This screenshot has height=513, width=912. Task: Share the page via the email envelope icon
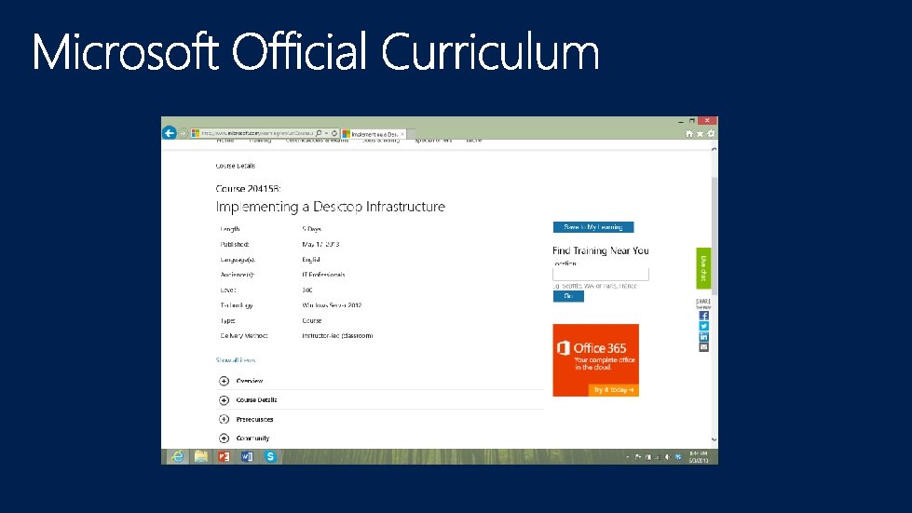pos(703,347)
